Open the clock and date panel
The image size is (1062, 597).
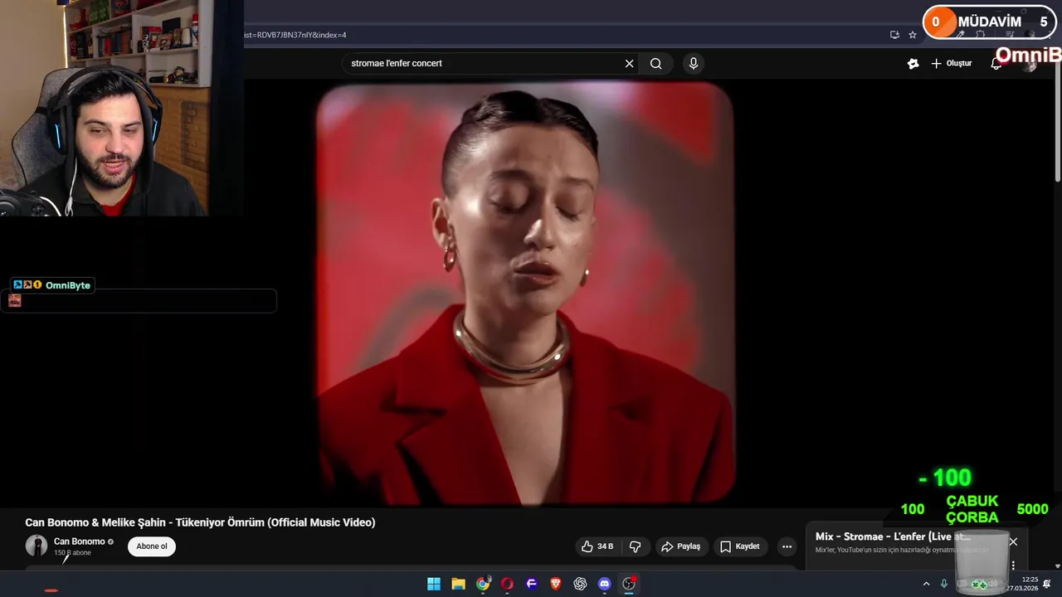(x=1023, y=584)
